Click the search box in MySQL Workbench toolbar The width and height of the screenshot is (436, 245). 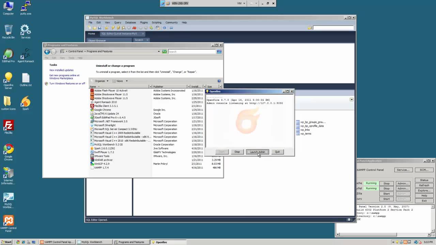[x=333, y=28]
